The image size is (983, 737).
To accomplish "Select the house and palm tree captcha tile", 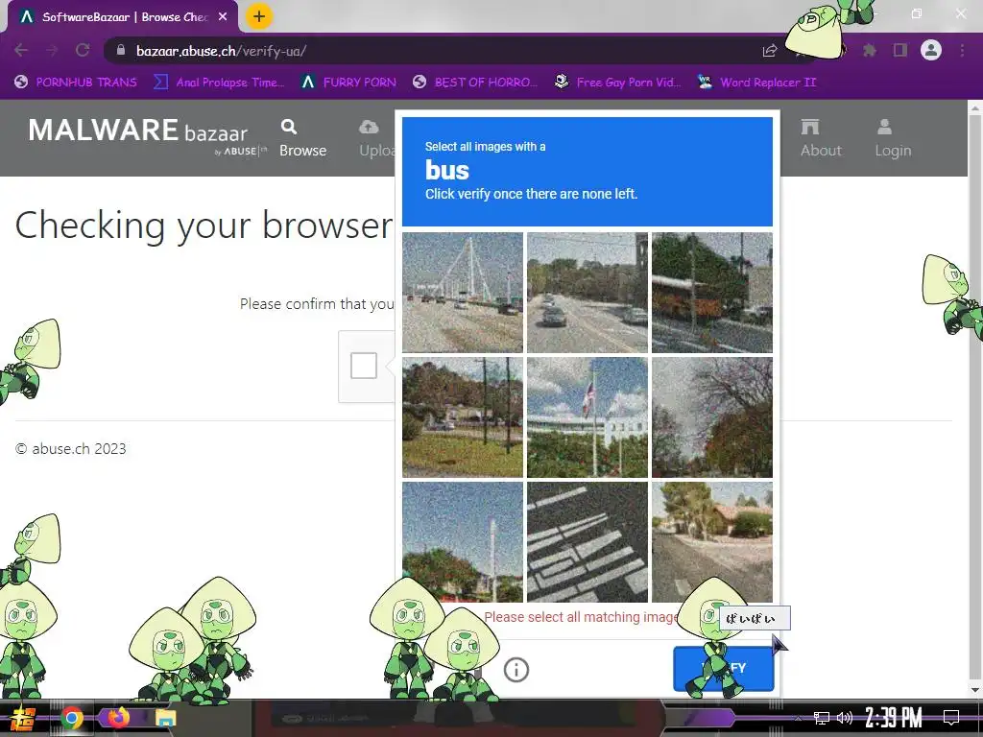I will click(x=712, y=542).
